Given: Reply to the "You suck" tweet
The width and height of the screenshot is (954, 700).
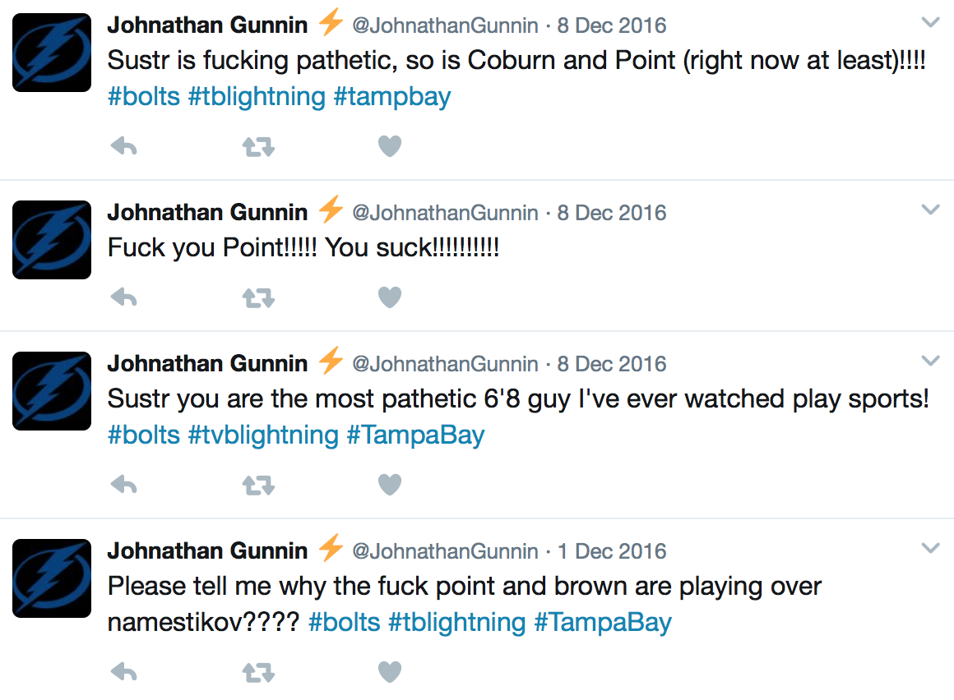Looking at the screenshot, I should [124, 297].
